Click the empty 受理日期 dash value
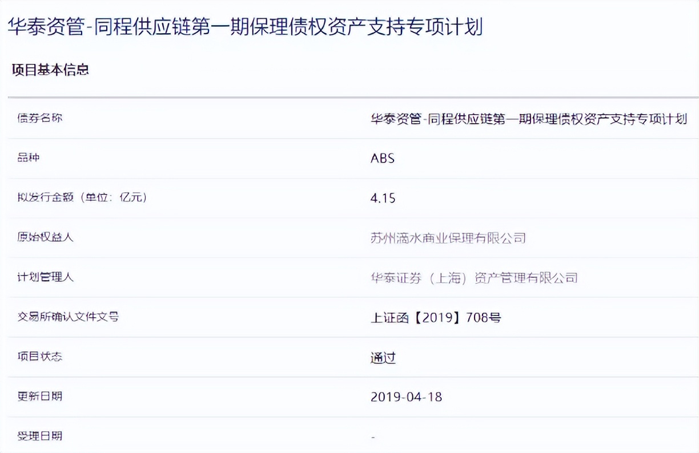The width and height of the screenshot is (699, 453). 373,437
